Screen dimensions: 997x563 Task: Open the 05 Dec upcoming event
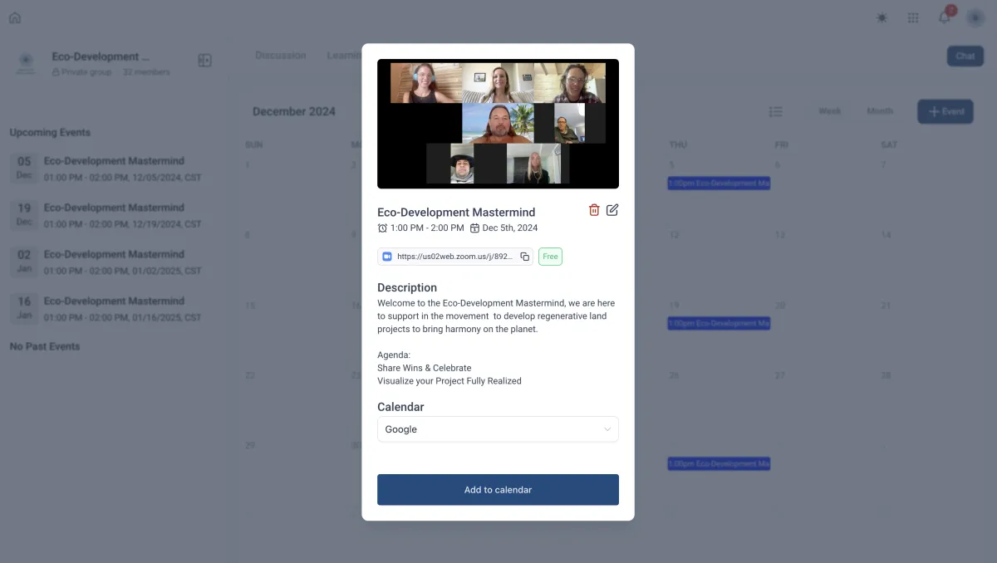pos(106,168)
